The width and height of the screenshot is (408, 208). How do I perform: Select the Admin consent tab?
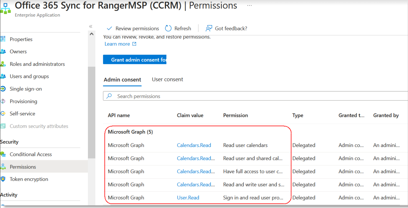(x=122, y=80)
